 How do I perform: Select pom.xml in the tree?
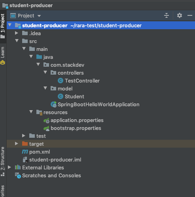point(40,152)
